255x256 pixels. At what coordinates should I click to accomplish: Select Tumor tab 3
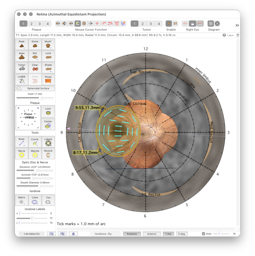tap(150, 23)
